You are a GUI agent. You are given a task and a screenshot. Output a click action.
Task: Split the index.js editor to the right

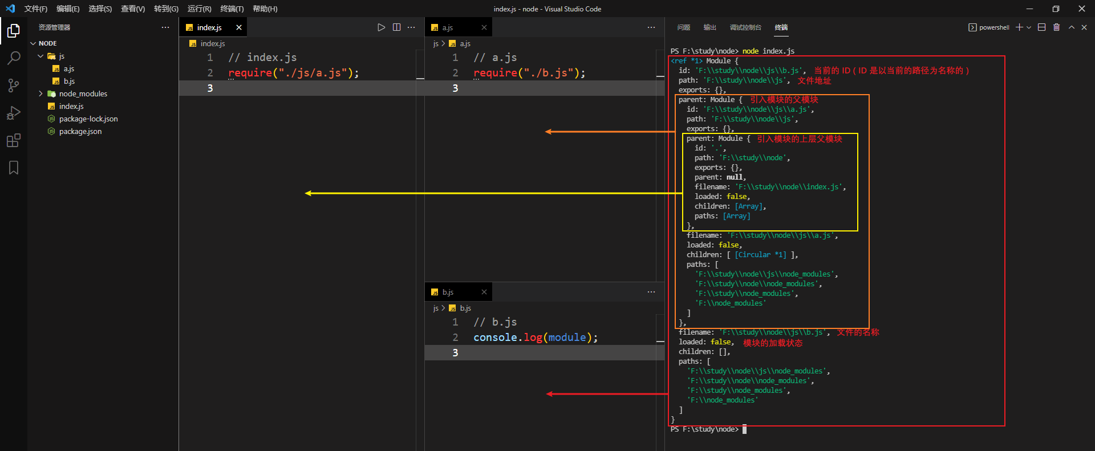[x=396, y=27]
